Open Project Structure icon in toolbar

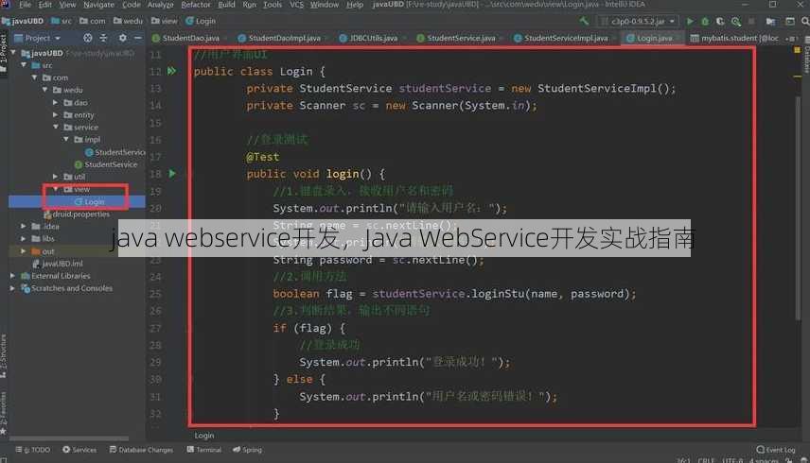pyautogui.click(x=771, y=21)
